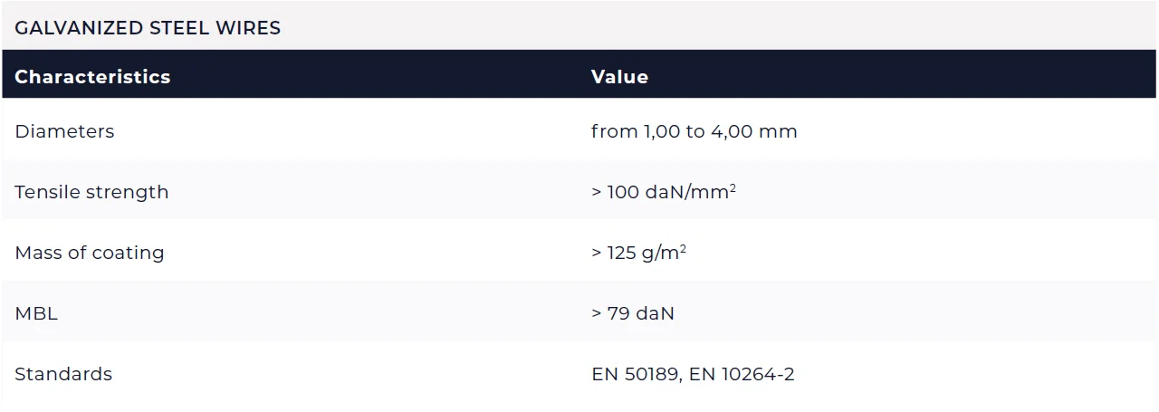This screenshot has height=412, width=1159.
Task: Click the 'from 1,00 to 4,00 mm' value
Action: (694, 131)
